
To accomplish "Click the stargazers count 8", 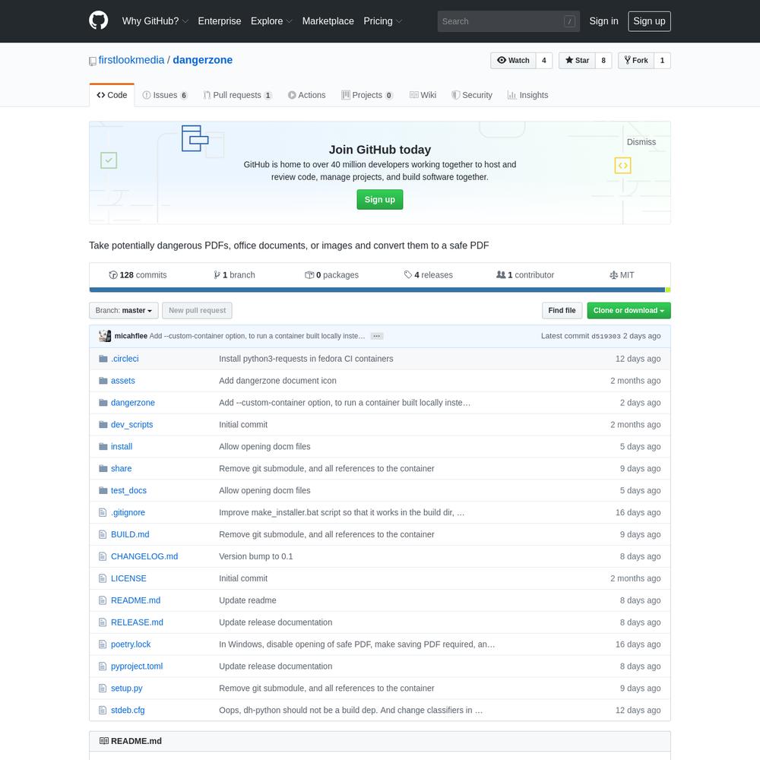I will pyautogui.click(x=603, y=61).
